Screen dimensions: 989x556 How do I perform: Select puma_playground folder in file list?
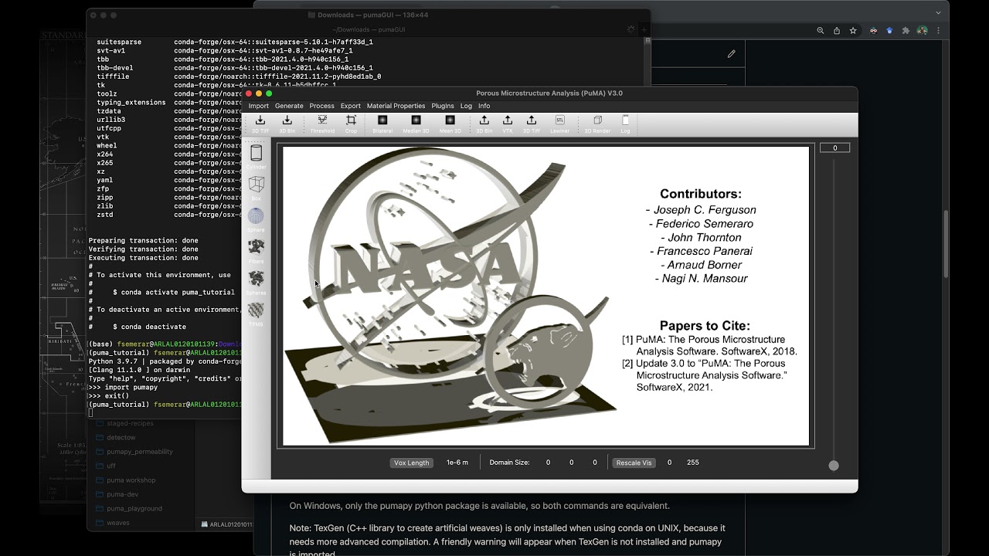pyautogui.click(x=134, y=509)
